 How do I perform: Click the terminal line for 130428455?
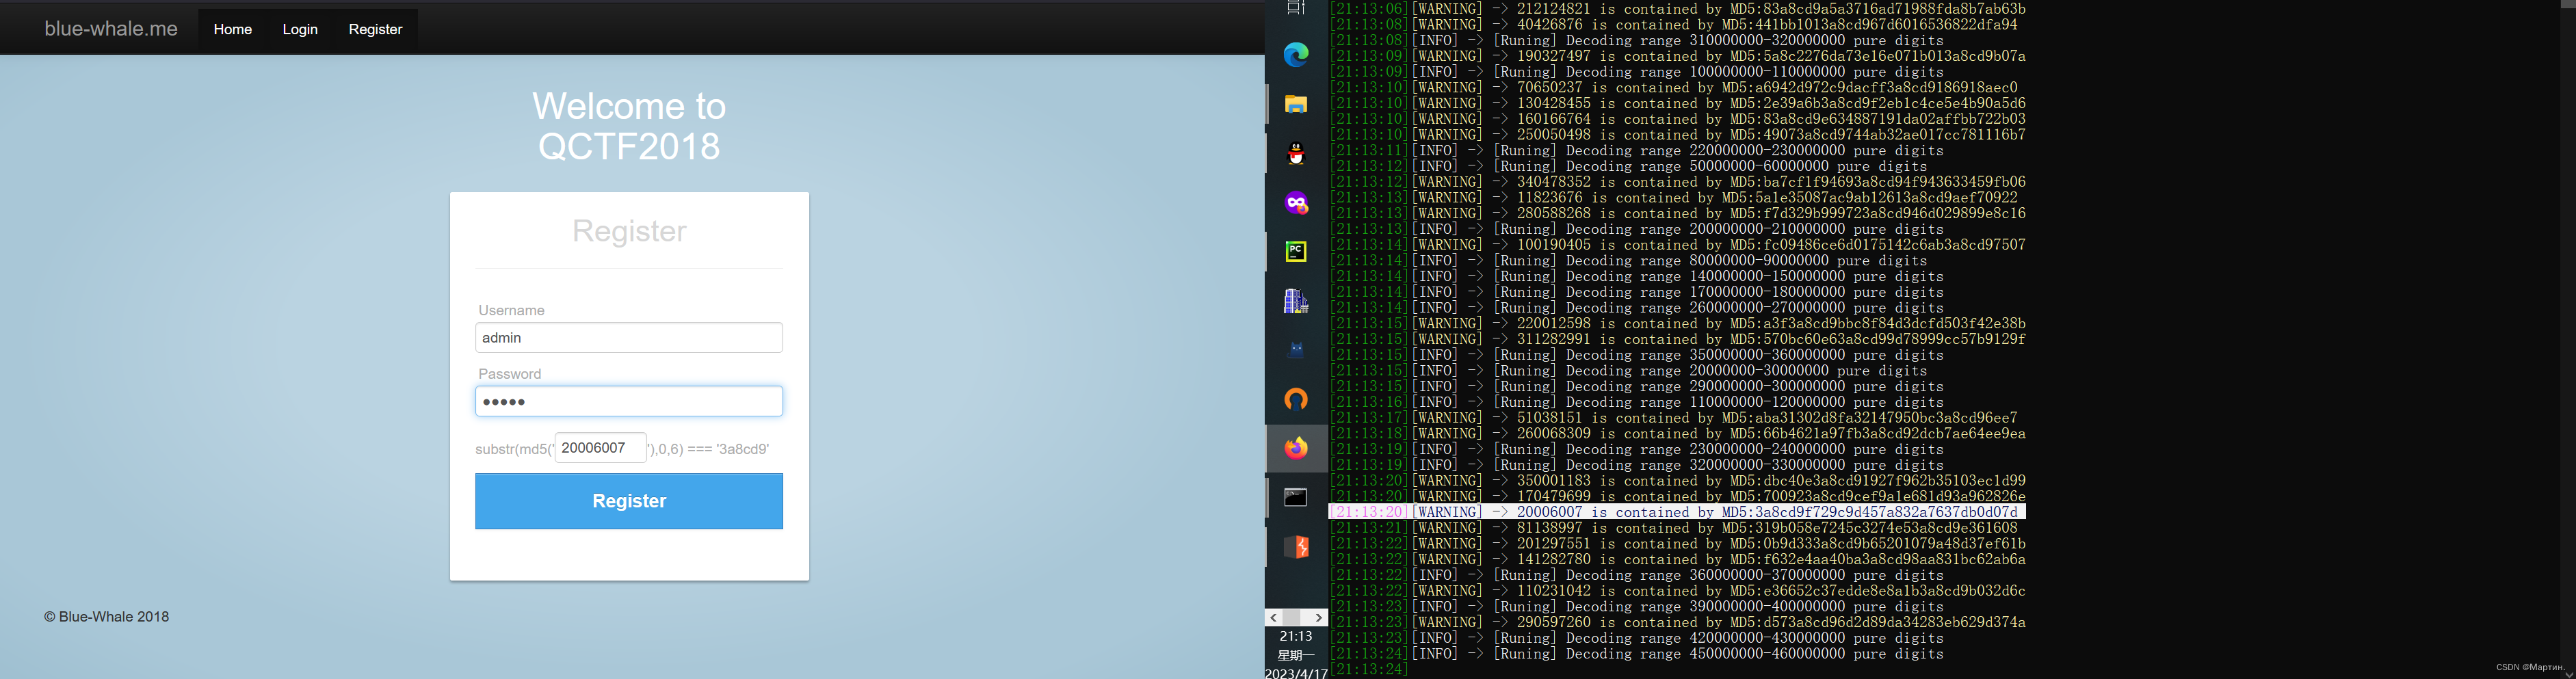[1677, 103]
